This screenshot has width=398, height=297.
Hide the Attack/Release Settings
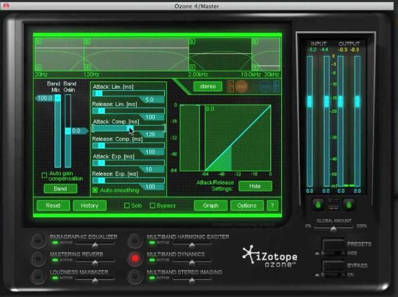[255, 186]
